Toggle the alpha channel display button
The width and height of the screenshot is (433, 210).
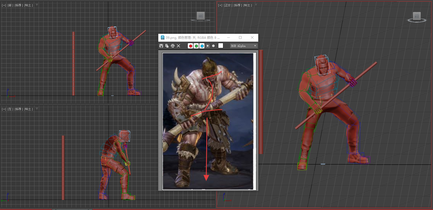pyautogui.click(x=208, y=46)
